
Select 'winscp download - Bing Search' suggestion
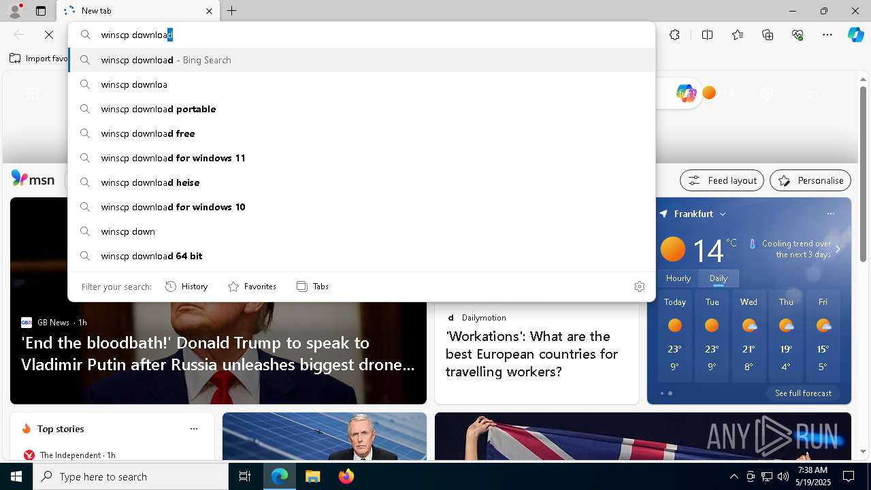click(362, 60)
